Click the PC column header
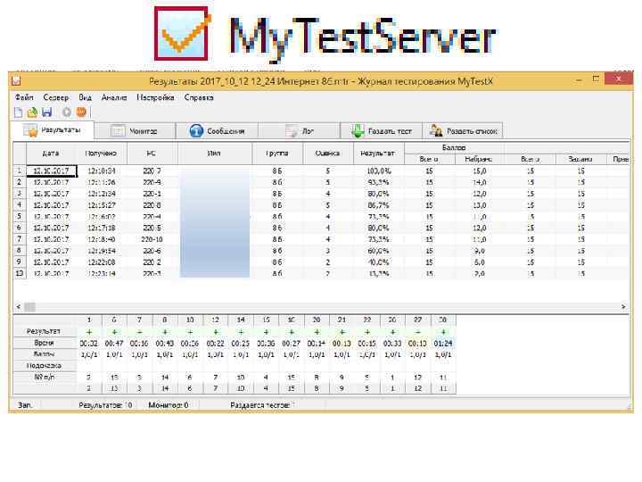Viewport: 642px width, 482px height. click(x=152, y=154)
